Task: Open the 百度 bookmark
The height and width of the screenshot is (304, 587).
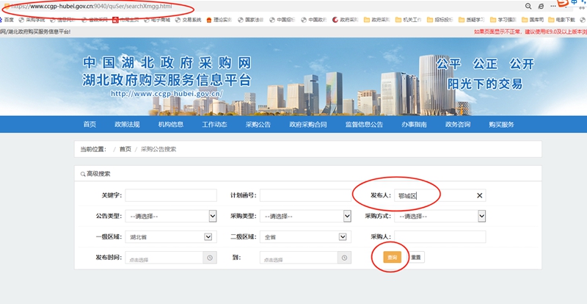Action: click(x=7, y=20)
